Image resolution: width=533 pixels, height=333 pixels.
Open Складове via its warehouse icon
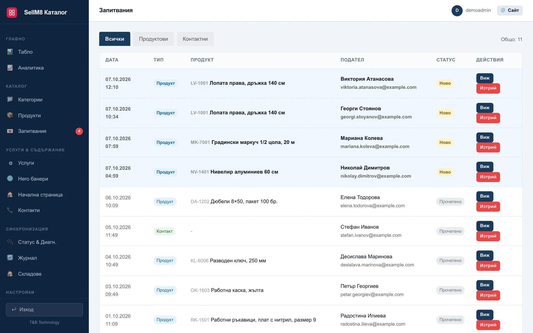10,274
